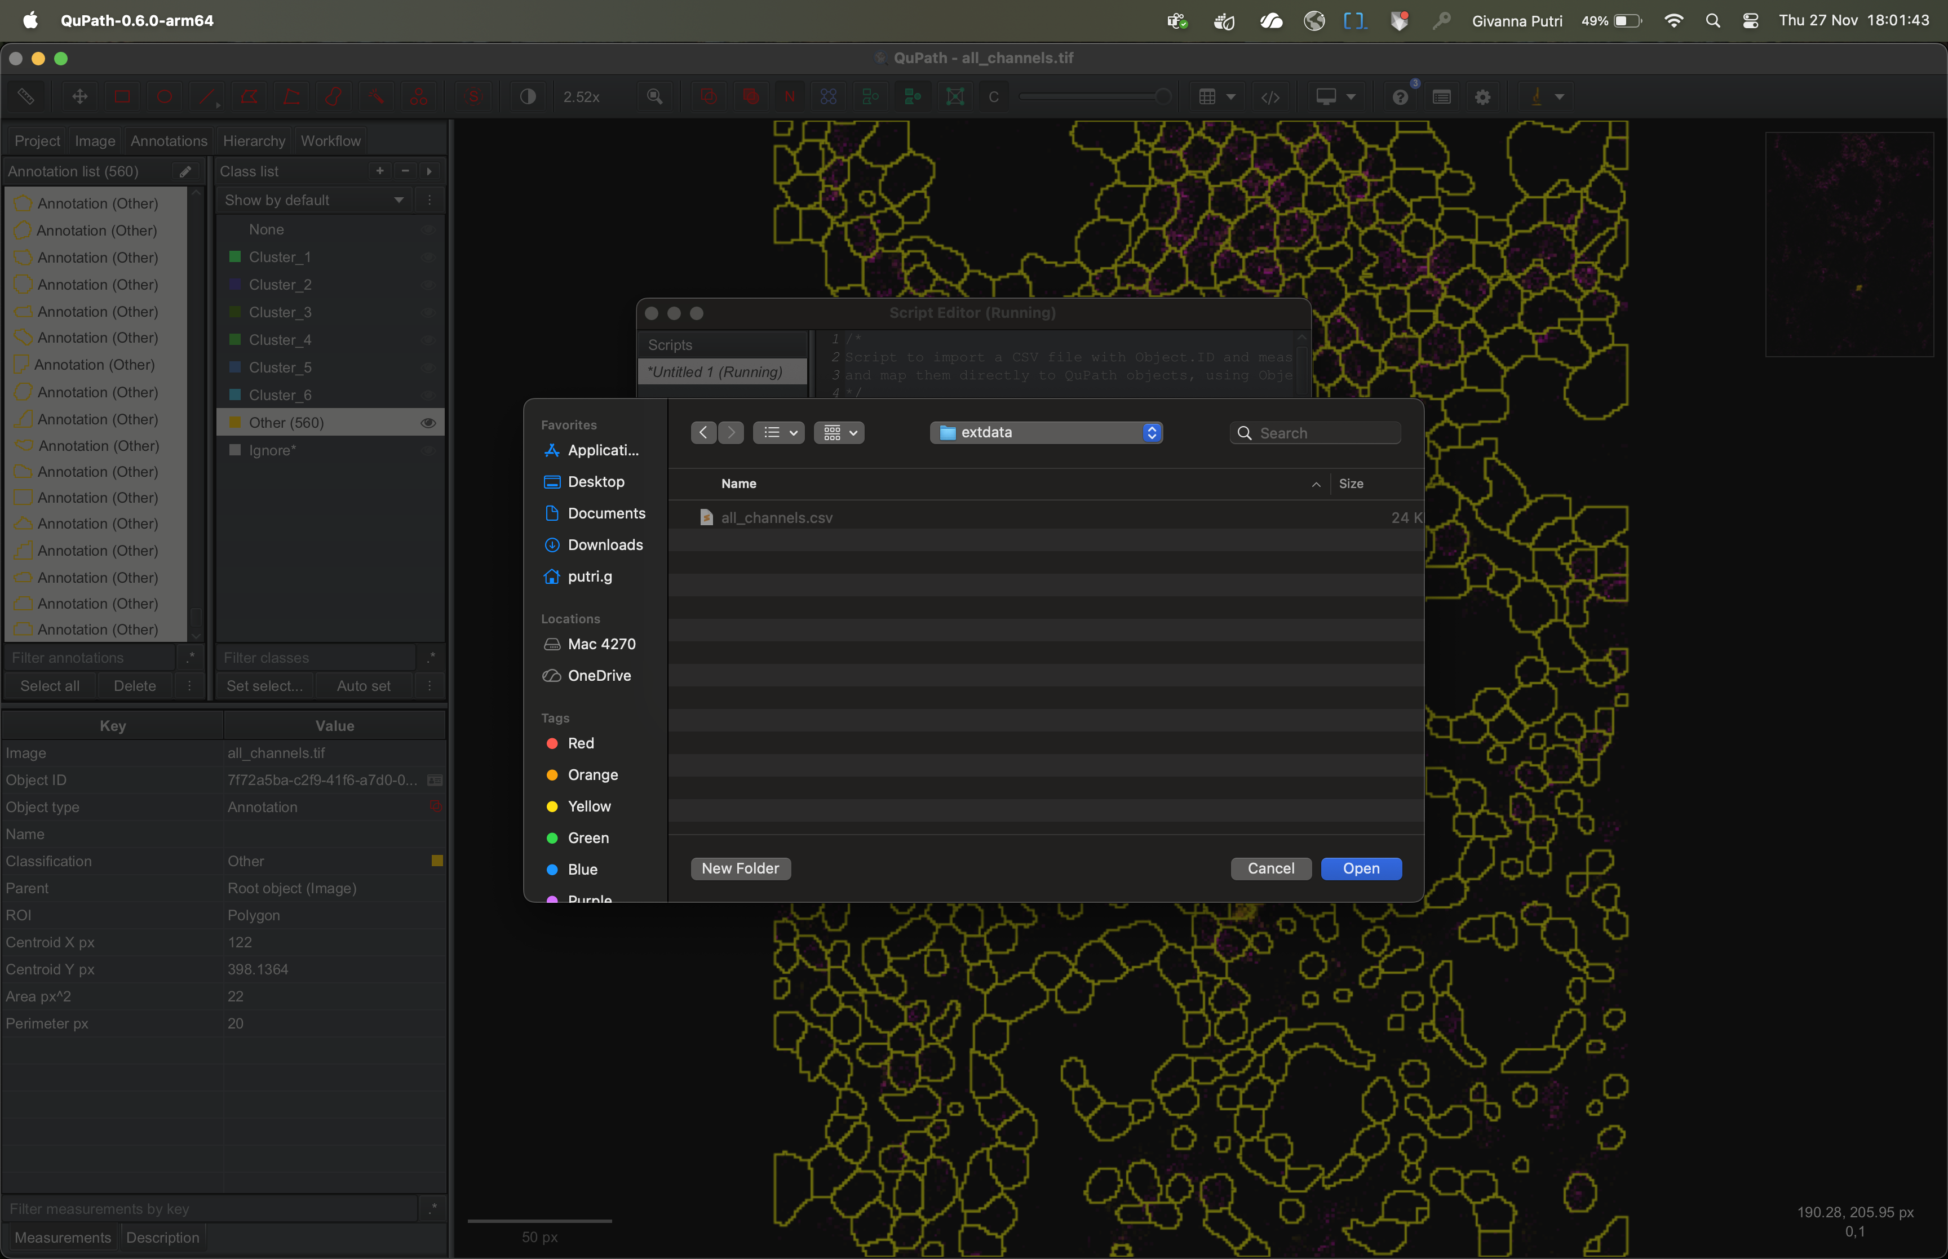Toggle show names N button
Viewport: 1948px width, 1259px height.
pyautogui.click(x=789, y=96)
